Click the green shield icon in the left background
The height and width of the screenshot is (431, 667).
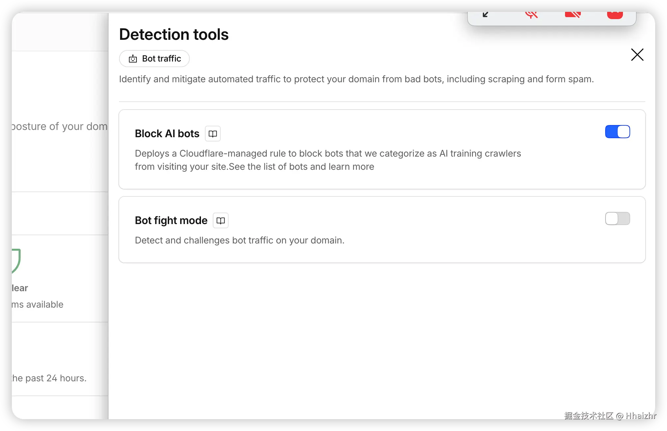[16, 261]
